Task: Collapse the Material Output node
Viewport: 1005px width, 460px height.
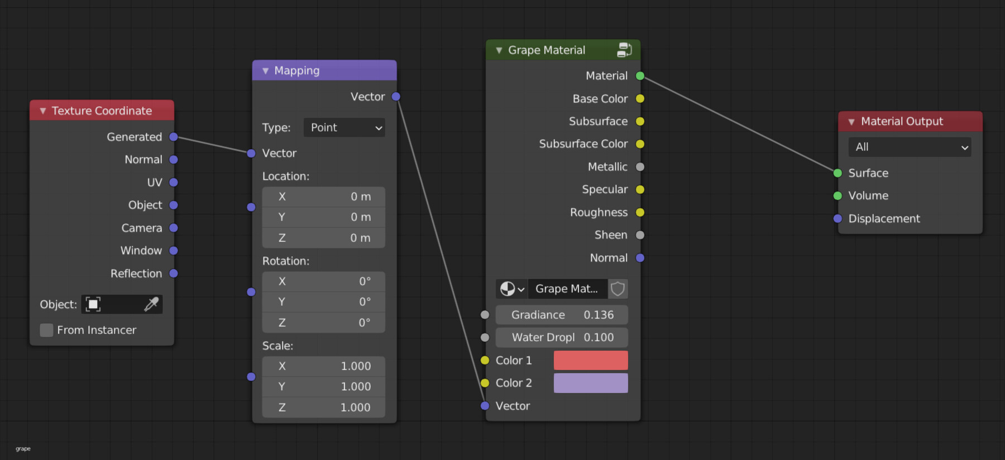Action: (851, 122)
